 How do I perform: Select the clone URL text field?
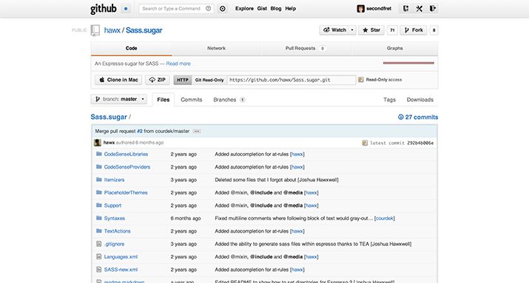[x=292, y=80]
